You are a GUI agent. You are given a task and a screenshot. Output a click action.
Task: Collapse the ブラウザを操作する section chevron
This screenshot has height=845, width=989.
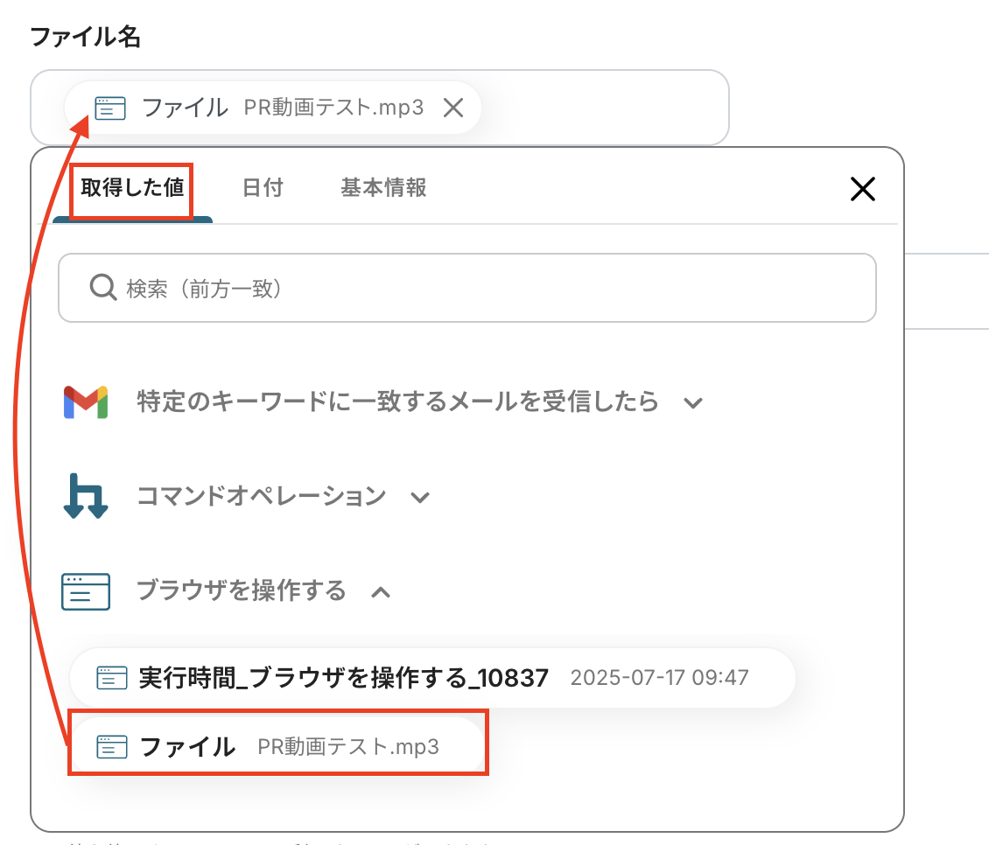380,592
